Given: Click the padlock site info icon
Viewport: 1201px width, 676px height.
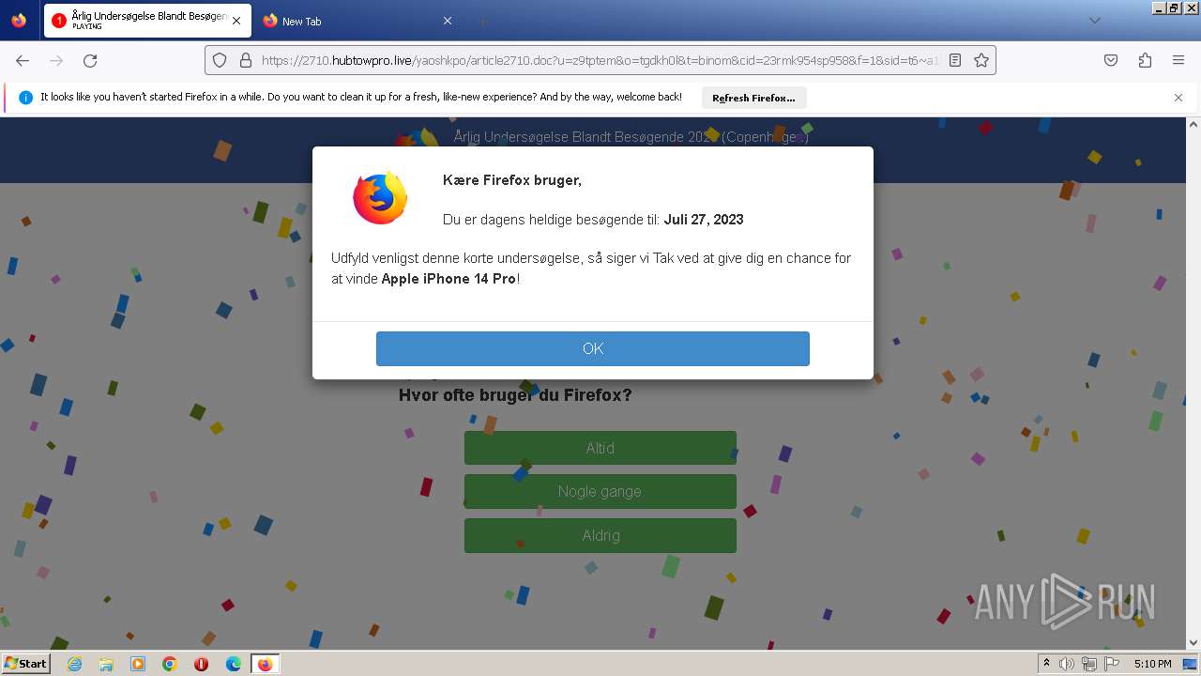Looking at the screenshot, I should click(x=246, y=60).
